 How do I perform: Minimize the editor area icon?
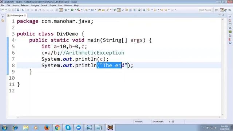(x=220, y=15)
